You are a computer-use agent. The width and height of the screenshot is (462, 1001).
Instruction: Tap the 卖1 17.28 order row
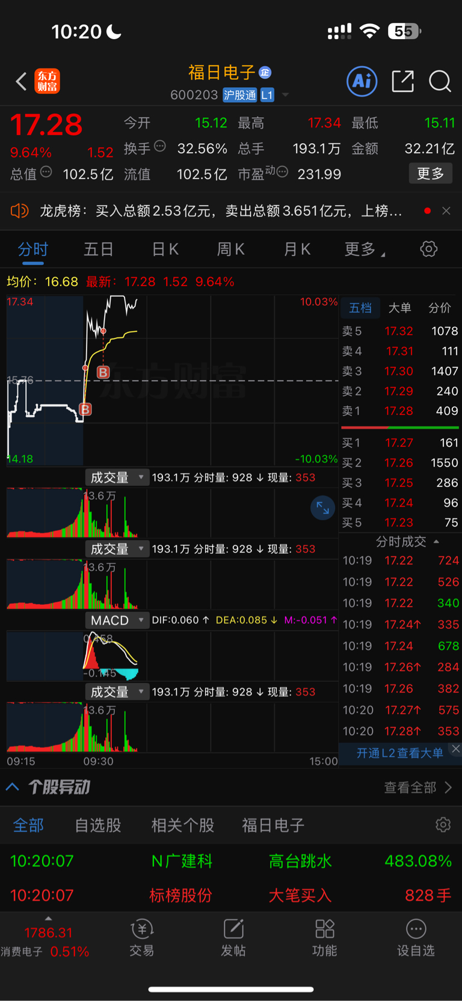tap(400, 411)
